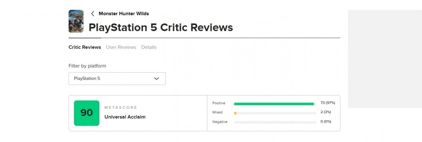Switch to the User Reviews tab

point(121,47)
